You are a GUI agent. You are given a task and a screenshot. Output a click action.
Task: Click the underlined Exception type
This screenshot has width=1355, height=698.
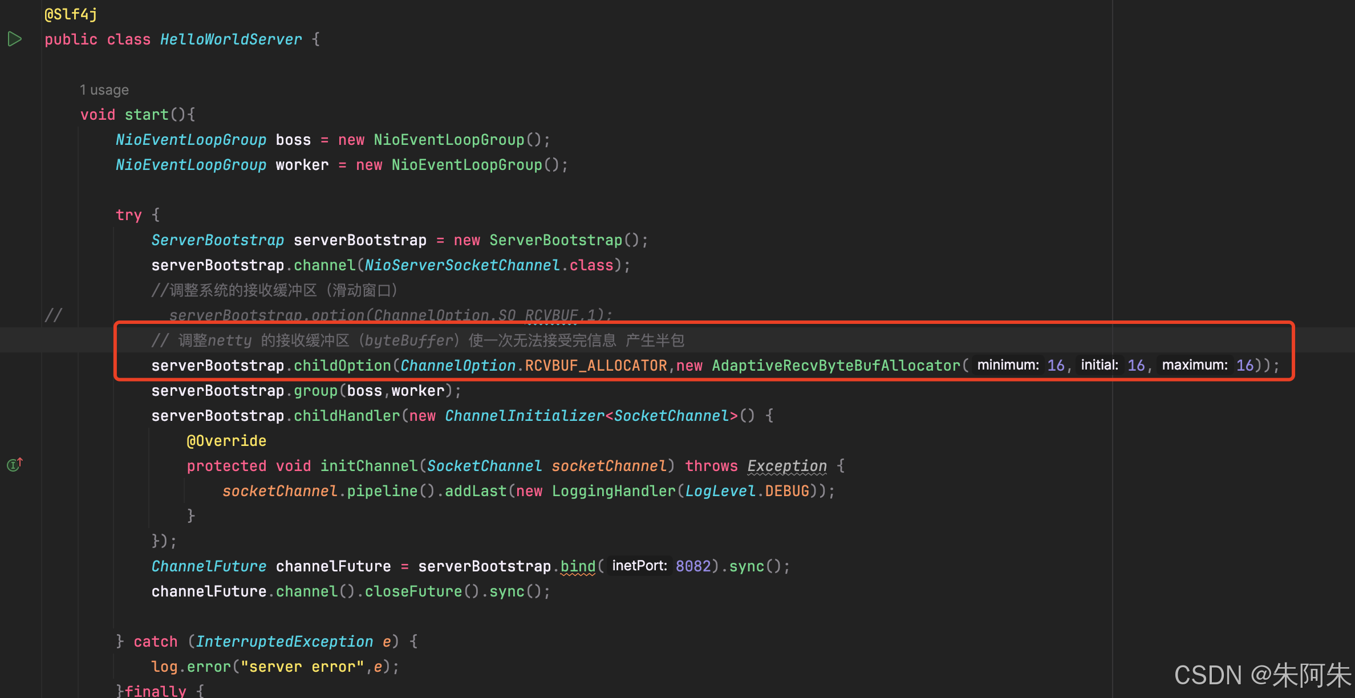[787, 466]
